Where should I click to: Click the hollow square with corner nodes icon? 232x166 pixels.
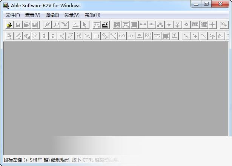[126, 25]
